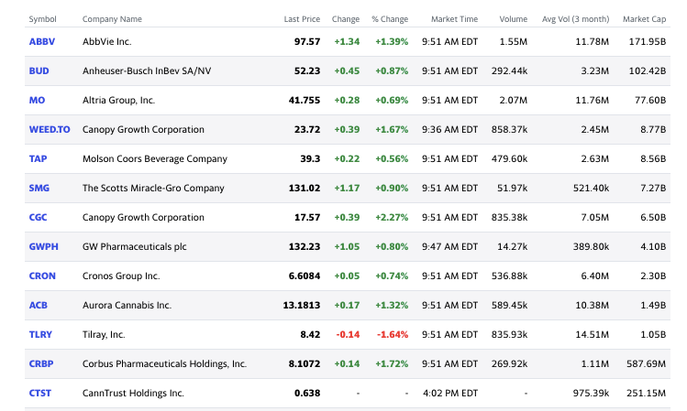Click the 9:36 AM EDT market time
Screen dimensions: 687x411
click(x=450, y=129)
